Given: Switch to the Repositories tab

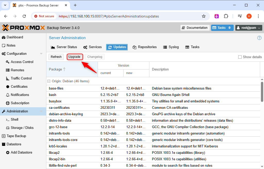Looking at the screenshot, I should (x=145, y=47).
